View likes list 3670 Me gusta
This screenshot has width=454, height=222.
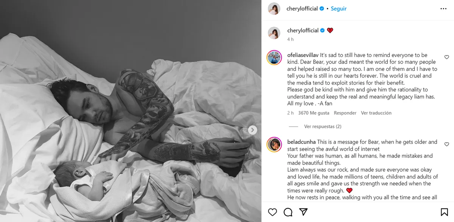click(314, 113)
